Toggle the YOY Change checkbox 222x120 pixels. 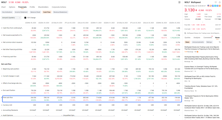click(25, 18)
